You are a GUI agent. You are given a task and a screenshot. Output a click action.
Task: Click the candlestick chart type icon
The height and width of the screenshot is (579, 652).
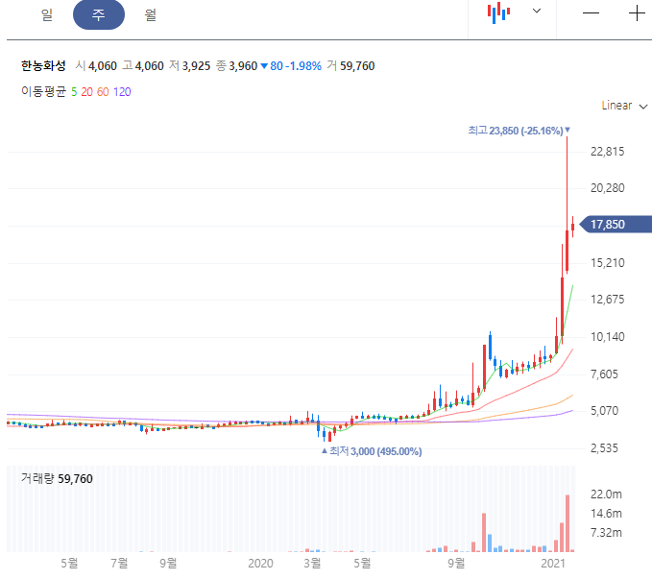[498, 12]
